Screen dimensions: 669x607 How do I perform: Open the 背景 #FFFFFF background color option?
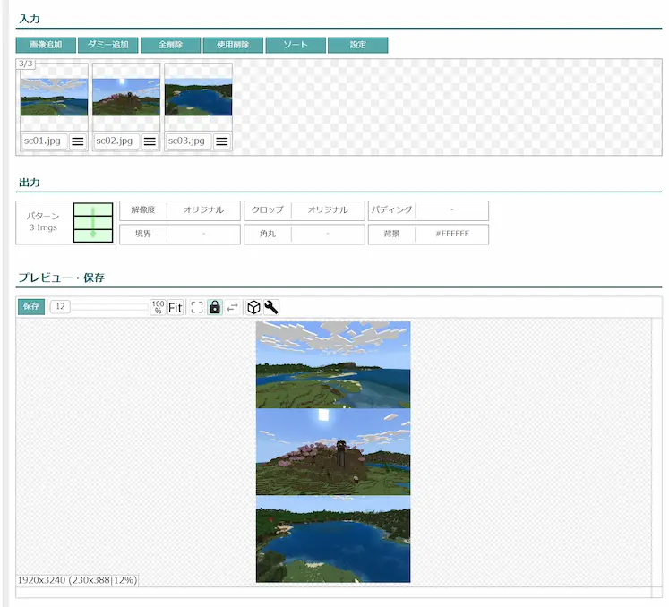tap(428, 235)
